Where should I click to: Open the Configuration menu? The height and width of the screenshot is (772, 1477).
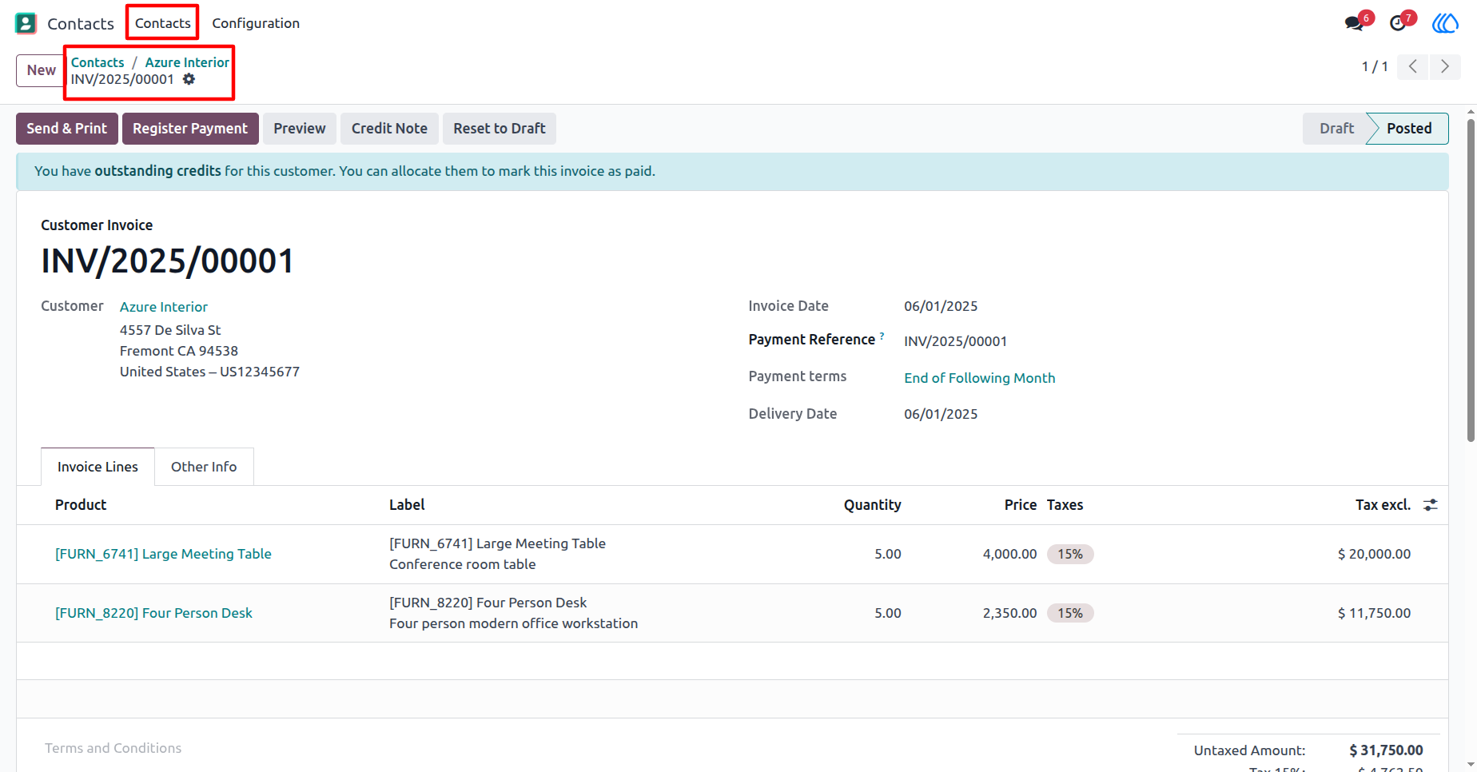pos(256,23)
